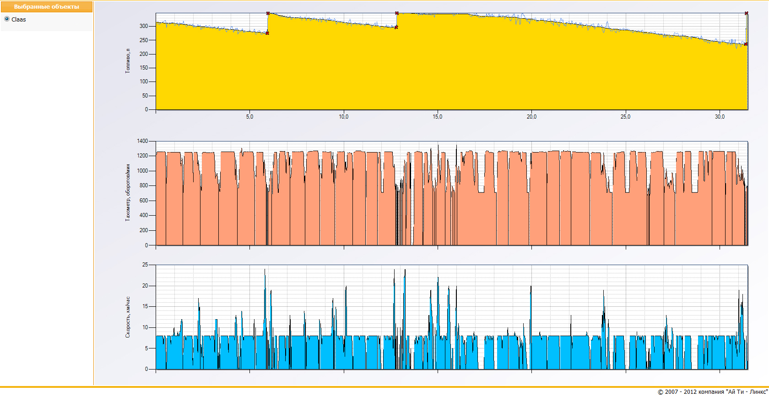This screenshot has width=769, height=397.
Task: Click the "25" label on speed axis
Action: (145, 265)
